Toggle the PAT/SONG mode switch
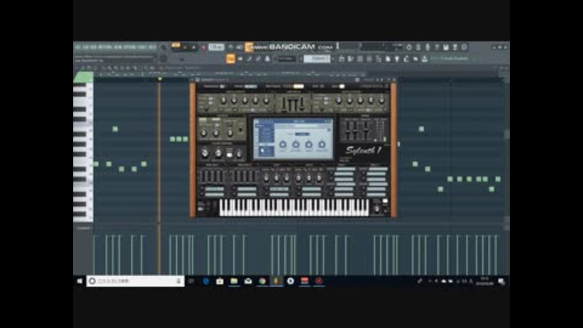583x328 pixels. [x=176, y=46]
